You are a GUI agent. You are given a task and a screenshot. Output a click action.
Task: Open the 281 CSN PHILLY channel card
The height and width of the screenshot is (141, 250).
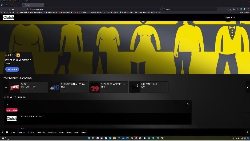pyautogui.click(x=149, y=87)
